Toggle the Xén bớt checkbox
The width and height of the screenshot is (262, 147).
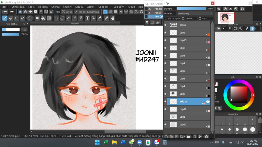click(183, 19)
